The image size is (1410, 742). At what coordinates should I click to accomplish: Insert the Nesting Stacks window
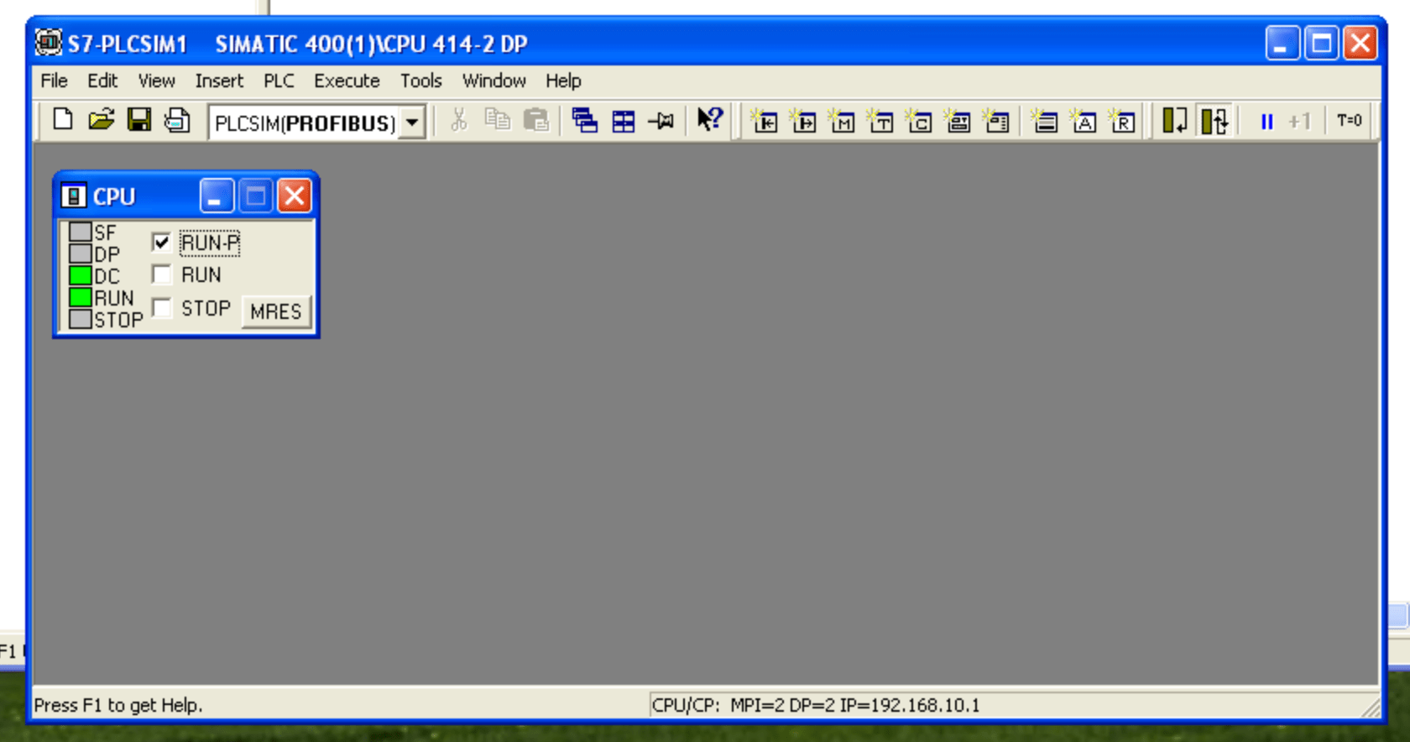[x=1045, y=121]
